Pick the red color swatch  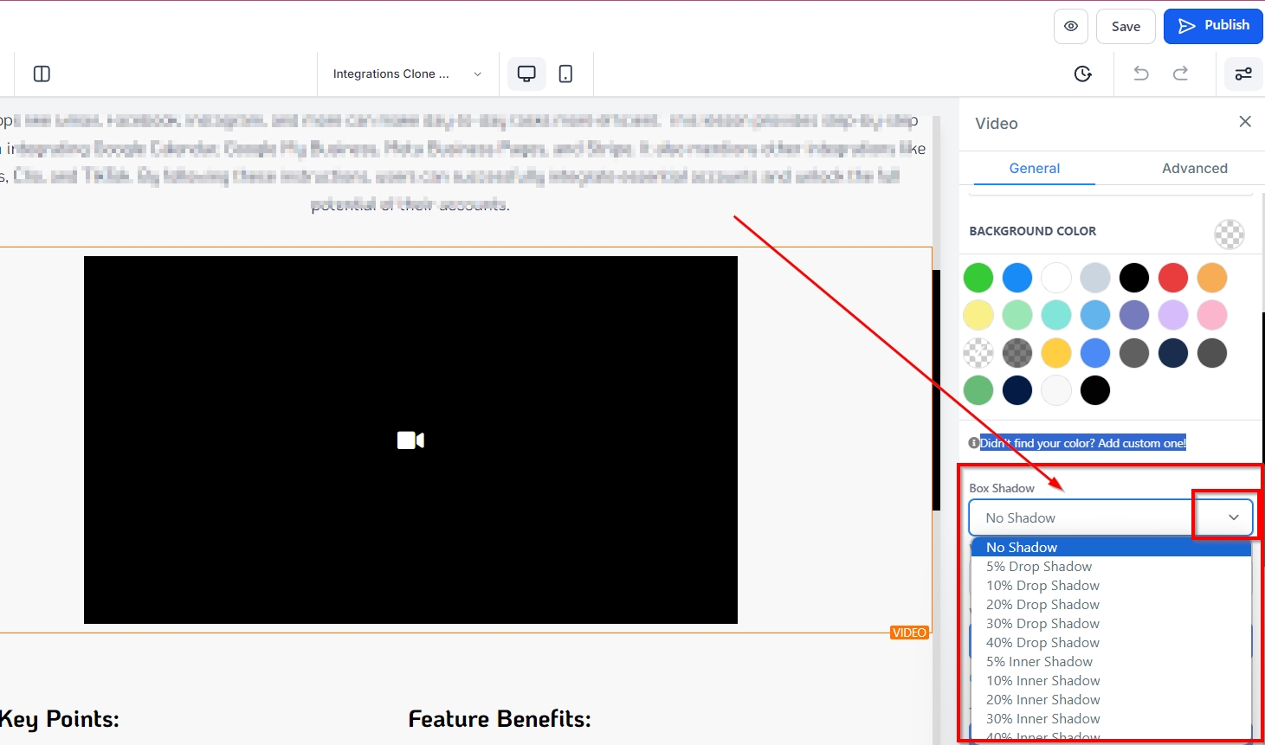1172,278
